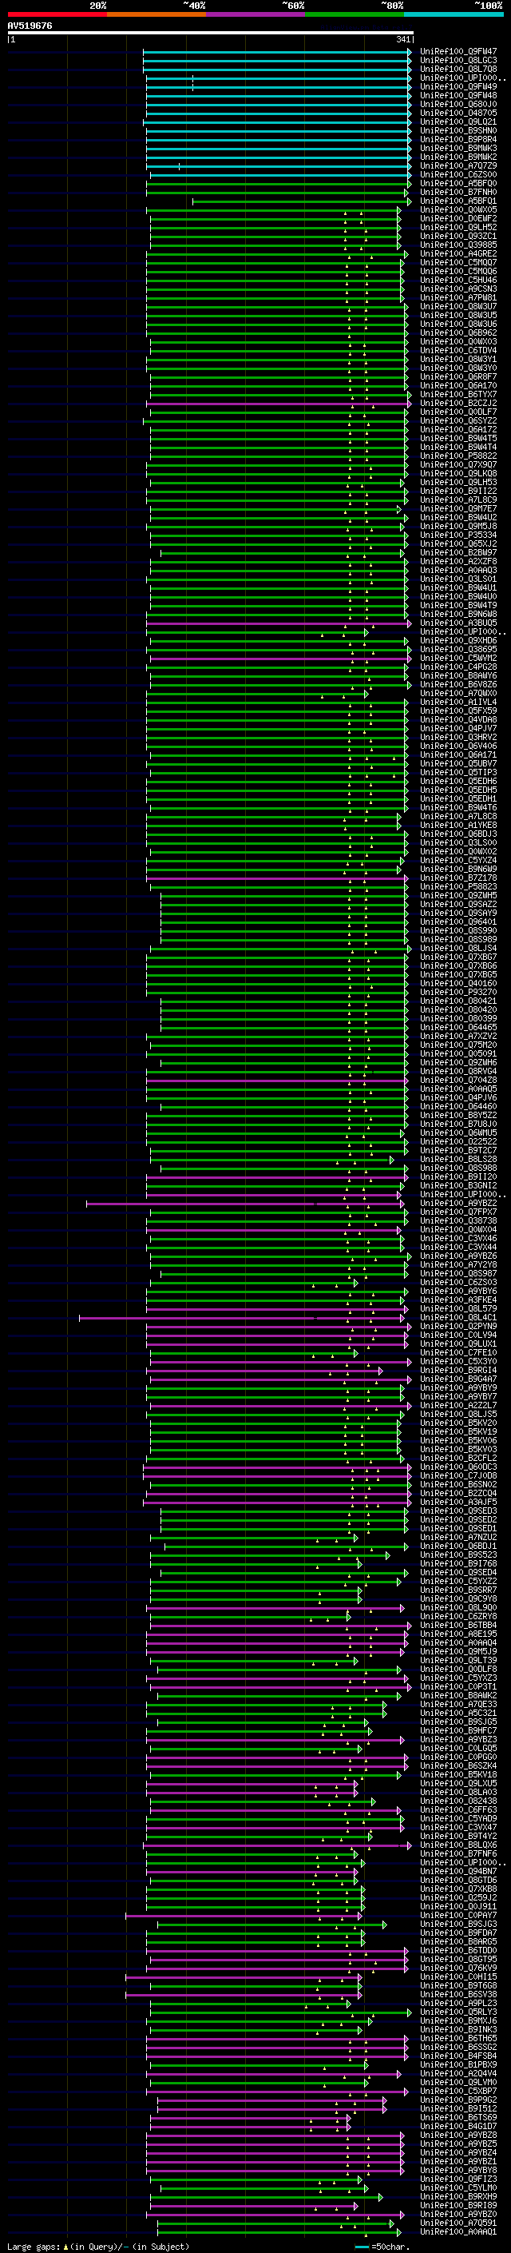Select the AV519676 query title
The height and width of the screenshot is (2253, 511).
[x=30, y=26]
